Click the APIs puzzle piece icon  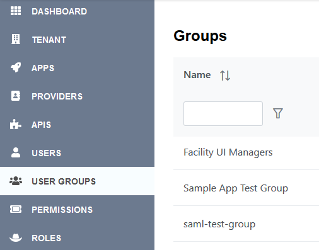coord(16,124)
